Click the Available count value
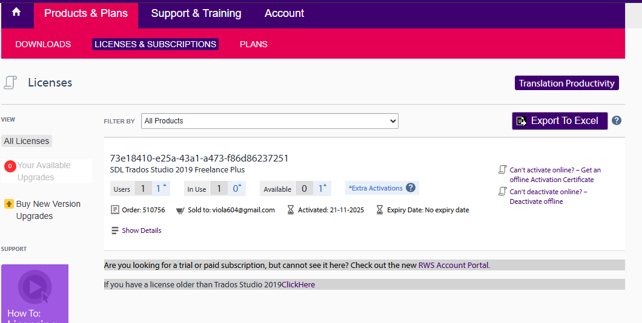Image resolution: width=642 pixels, height=323 pixels. [x=304, y=189]
